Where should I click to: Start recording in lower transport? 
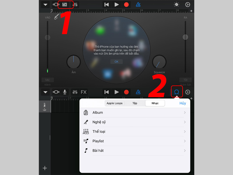tap(126, 92)
